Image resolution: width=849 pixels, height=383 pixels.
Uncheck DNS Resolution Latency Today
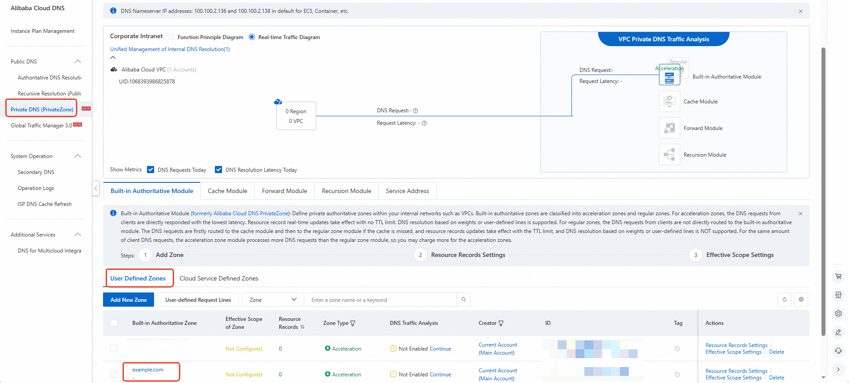(x=218, y=170)
